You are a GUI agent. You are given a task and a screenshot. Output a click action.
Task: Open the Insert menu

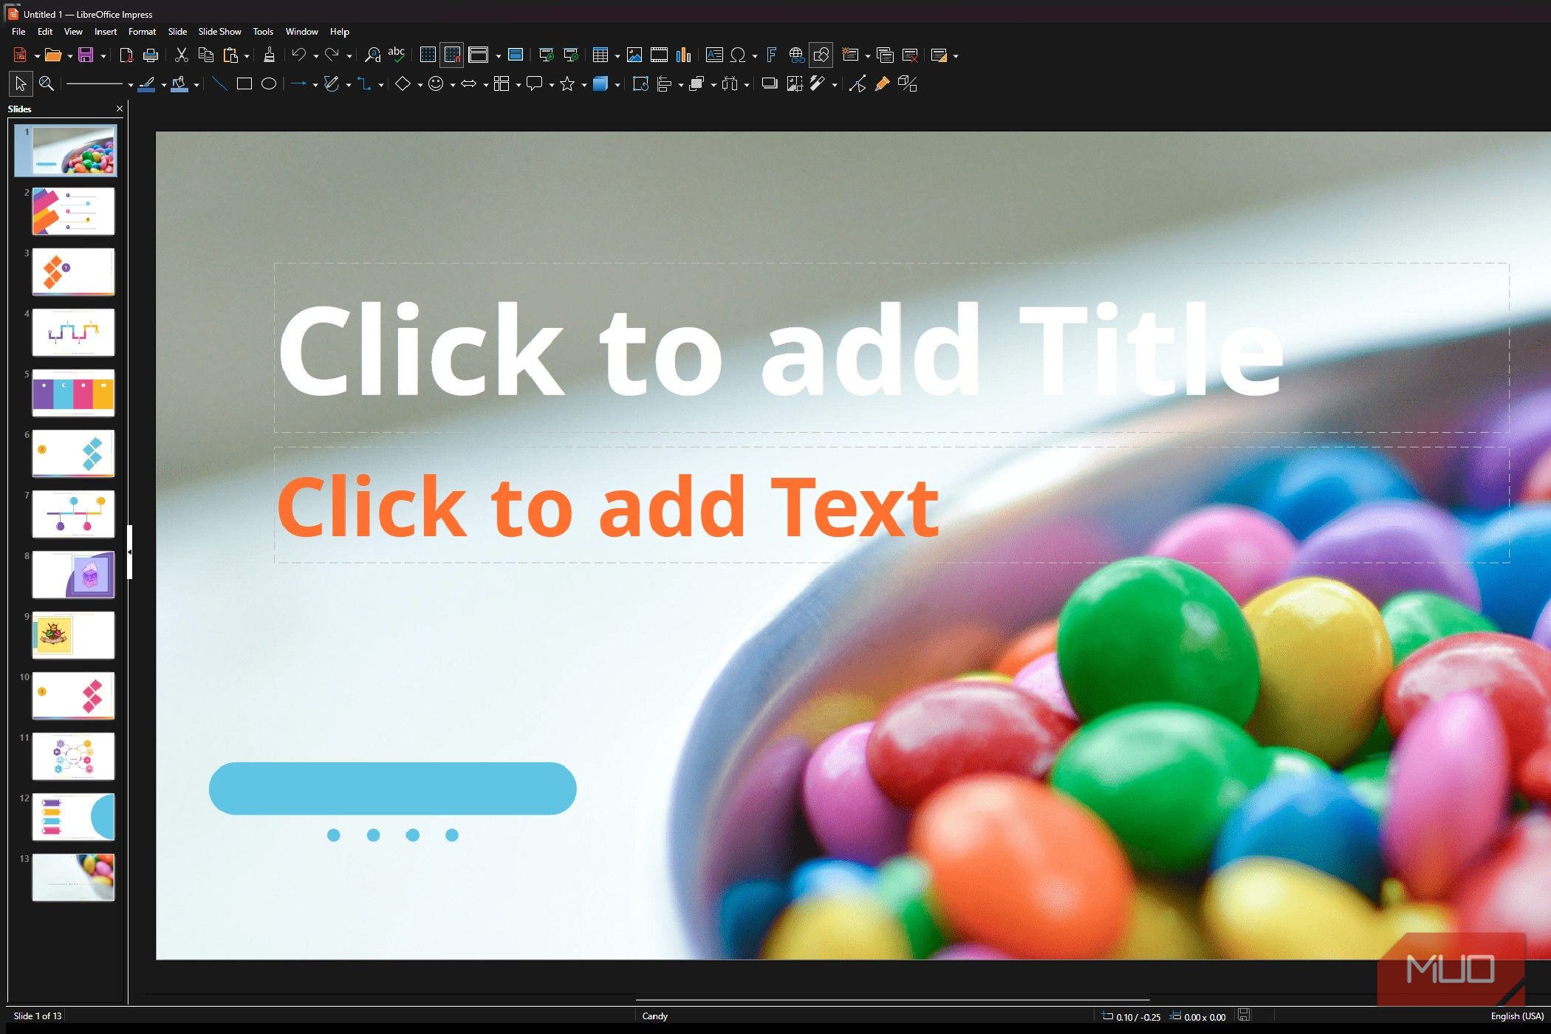(x=105, y=32)
